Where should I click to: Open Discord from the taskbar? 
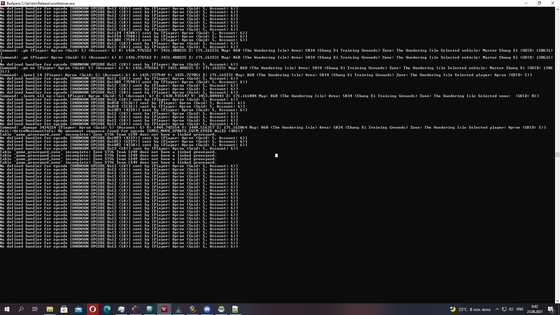[207, 309]
